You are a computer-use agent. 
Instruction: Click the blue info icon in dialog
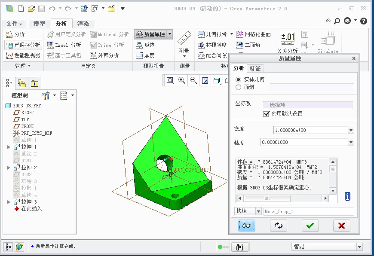(x=347, y=196)
